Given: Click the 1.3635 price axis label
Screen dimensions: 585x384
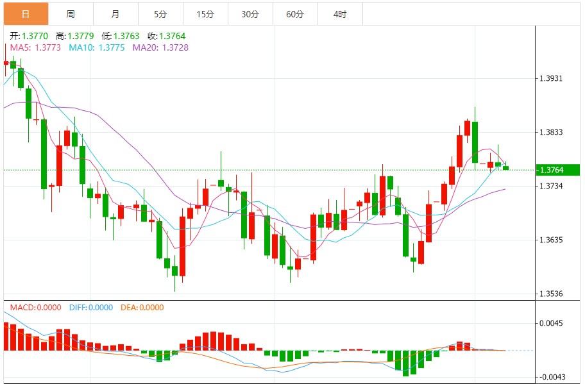Looking at the screenshot, I should [x=551, y=240].
